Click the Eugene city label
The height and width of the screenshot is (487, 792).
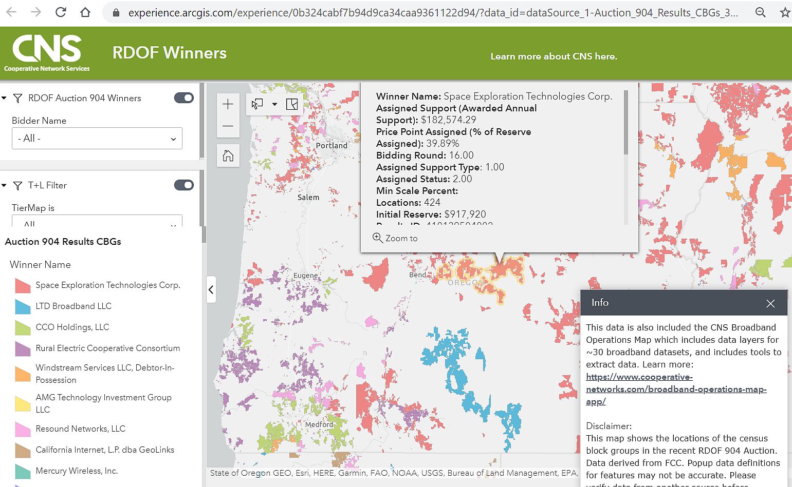tap(306, 276)
